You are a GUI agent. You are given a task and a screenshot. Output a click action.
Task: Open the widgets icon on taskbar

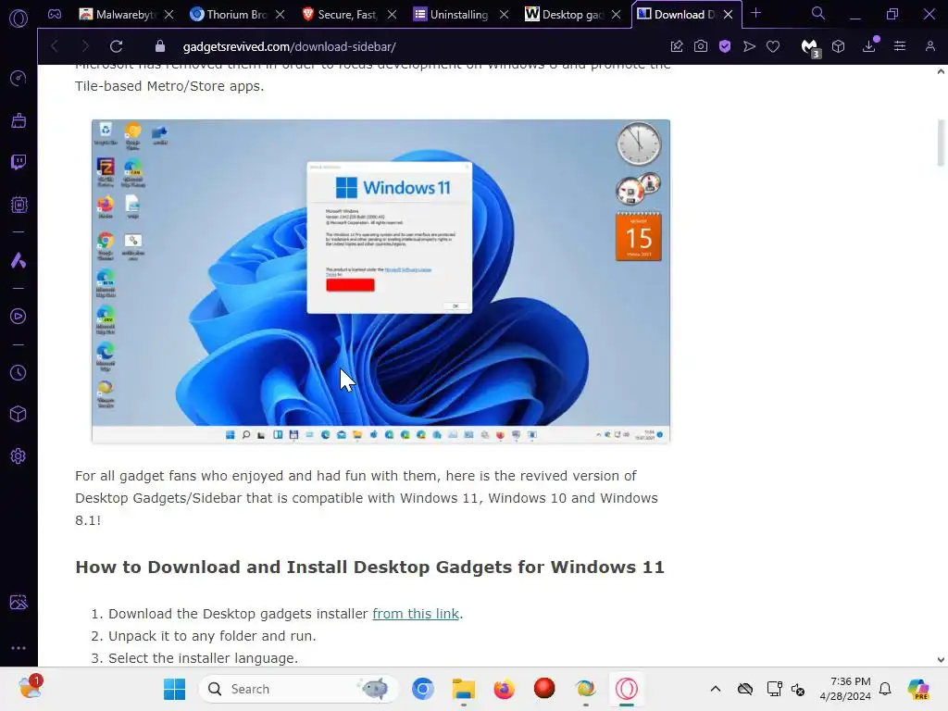tap(30, 688)
